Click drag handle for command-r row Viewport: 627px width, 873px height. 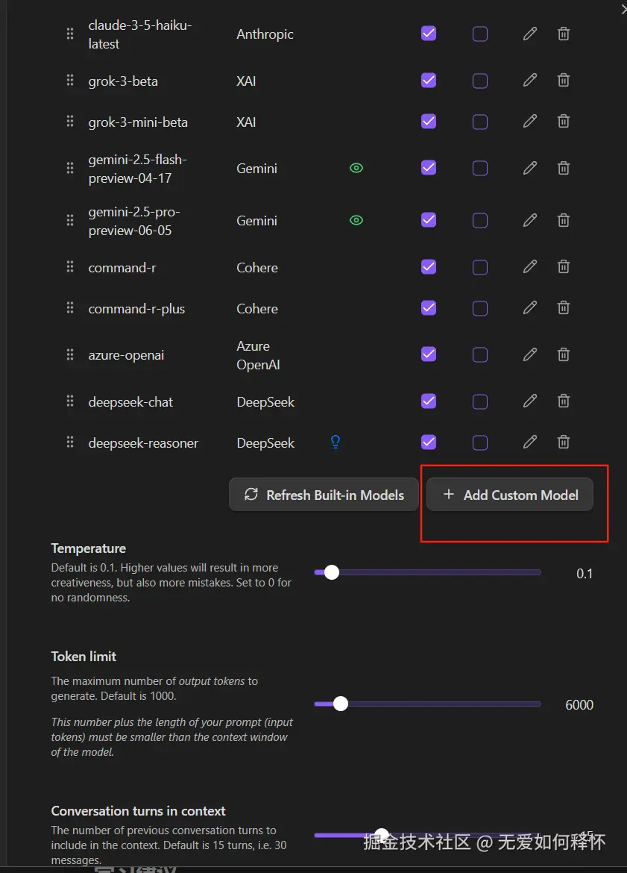pos(70,267)
